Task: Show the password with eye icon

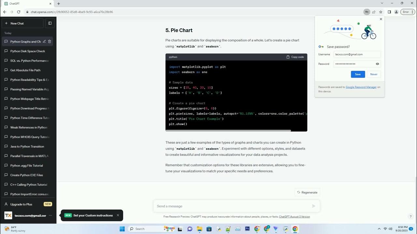Action: pos(377,64)
